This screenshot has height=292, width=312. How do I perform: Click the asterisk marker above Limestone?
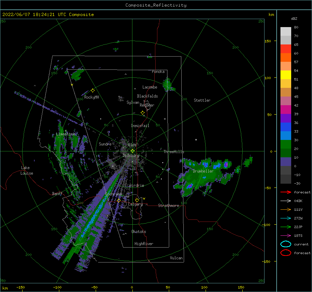66,131
